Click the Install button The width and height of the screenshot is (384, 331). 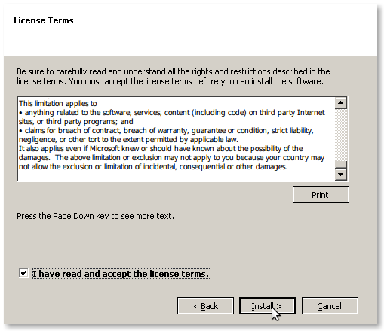click(x=267, y=306)
